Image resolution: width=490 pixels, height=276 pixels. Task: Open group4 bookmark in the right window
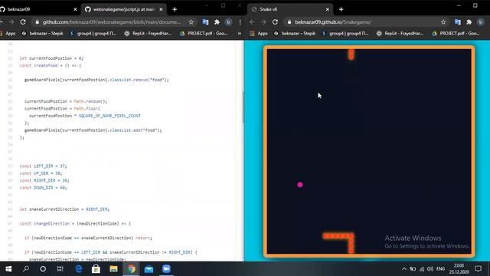pyautogui.click(x=345, y=33)
